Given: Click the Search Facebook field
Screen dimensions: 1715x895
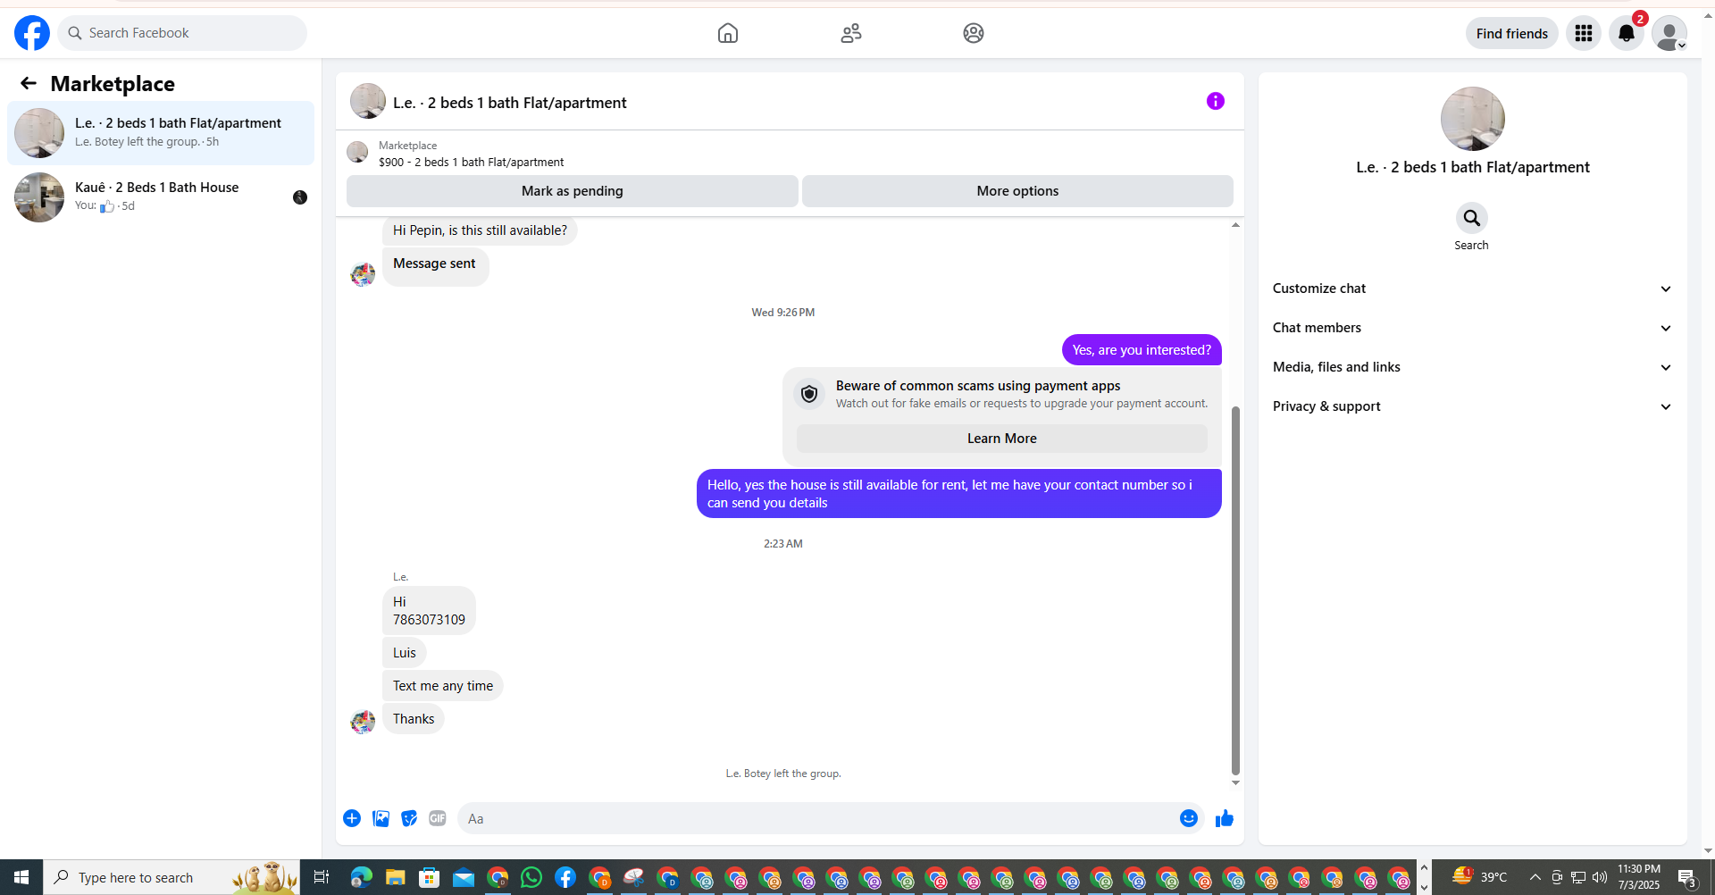Looking at the screenshot, I should tap(182, 33).
